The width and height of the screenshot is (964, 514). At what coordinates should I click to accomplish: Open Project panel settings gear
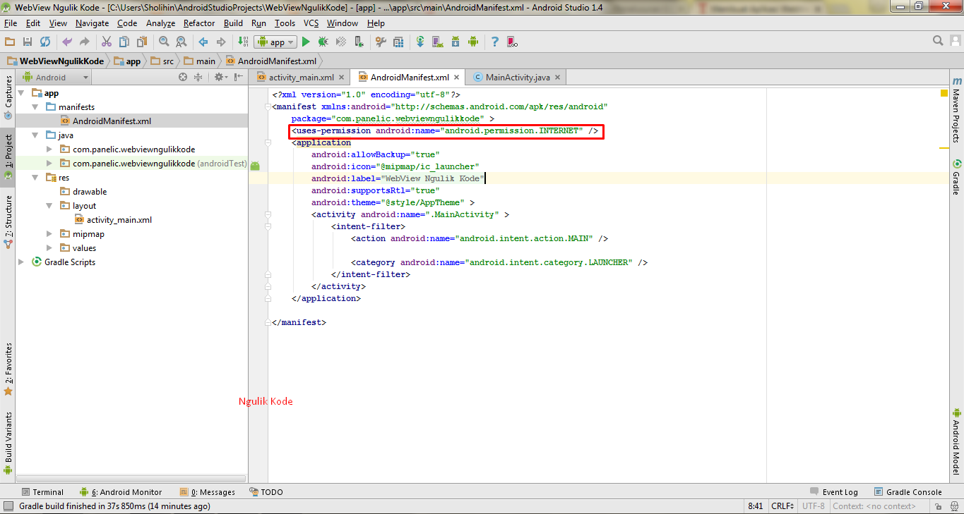[220, 77]
